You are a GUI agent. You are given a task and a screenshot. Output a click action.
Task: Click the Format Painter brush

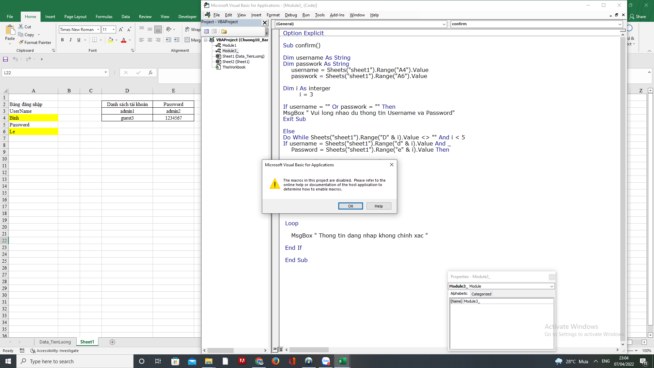tap(21, 42)
